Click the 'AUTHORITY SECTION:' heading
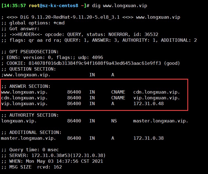Screen dimensions: 208x174 (x=34, y=115)
